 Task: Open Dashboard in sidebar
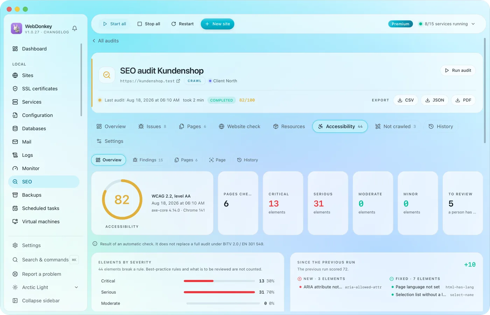pyautogui.click(x=44, y=49)
